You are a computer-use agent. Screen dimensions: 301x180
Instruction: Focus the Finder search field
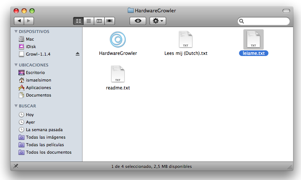pos(264,21)
